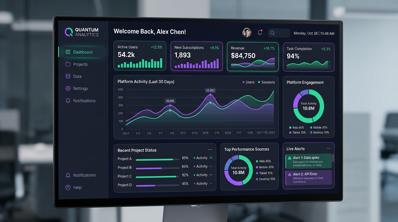Viewport: 398px width, 222px height.
Task: Open Alex Chen's profile avatar
Action: click(x=247, y=33)
